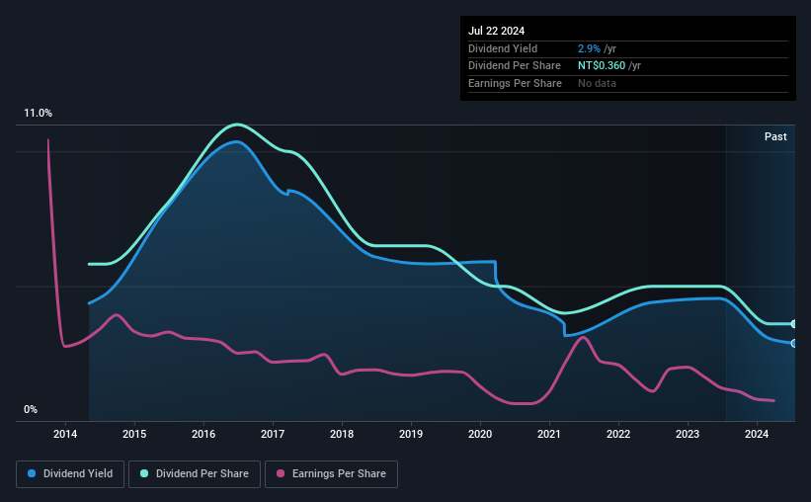
Task: Toggle the Dividend Per Share legend button
Action: tap(195, 474)
